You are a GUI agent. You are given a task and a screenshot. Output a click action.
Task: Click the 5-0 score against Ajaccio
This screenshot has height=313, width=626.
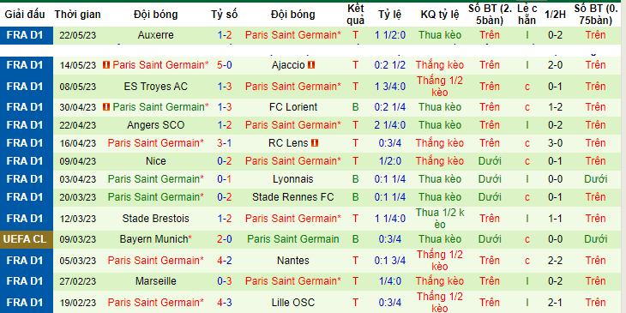click(x=225, y=64)
